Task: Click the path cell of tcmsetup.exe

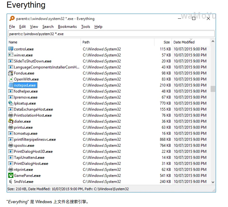Action: [102, 133]
